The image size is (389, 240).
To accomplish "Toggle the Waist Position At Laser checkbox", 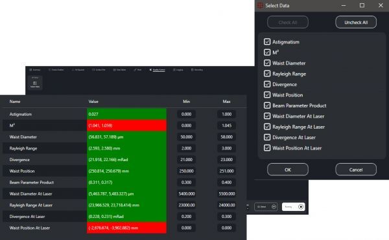I will coord(267,148).
